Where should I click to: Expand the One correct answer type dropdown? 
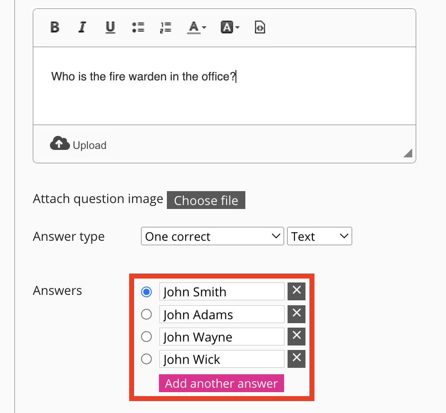click(213, 236)
